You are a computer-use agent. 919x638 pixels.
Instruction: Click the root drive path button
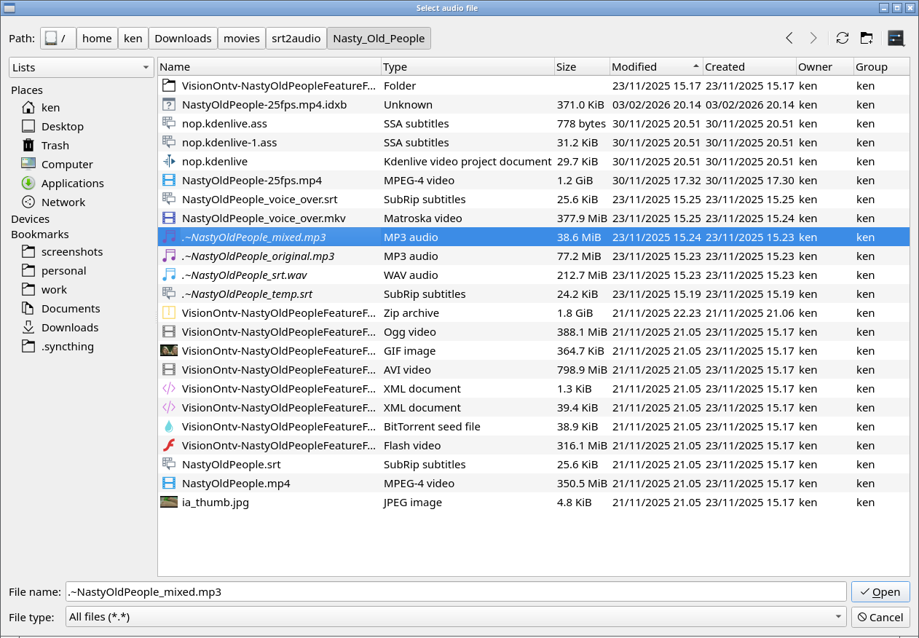58,39
